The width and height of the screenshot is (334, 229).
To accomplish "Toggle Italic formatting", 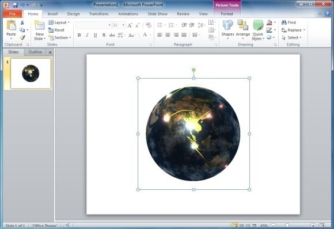I will click(x=87, y=35).
